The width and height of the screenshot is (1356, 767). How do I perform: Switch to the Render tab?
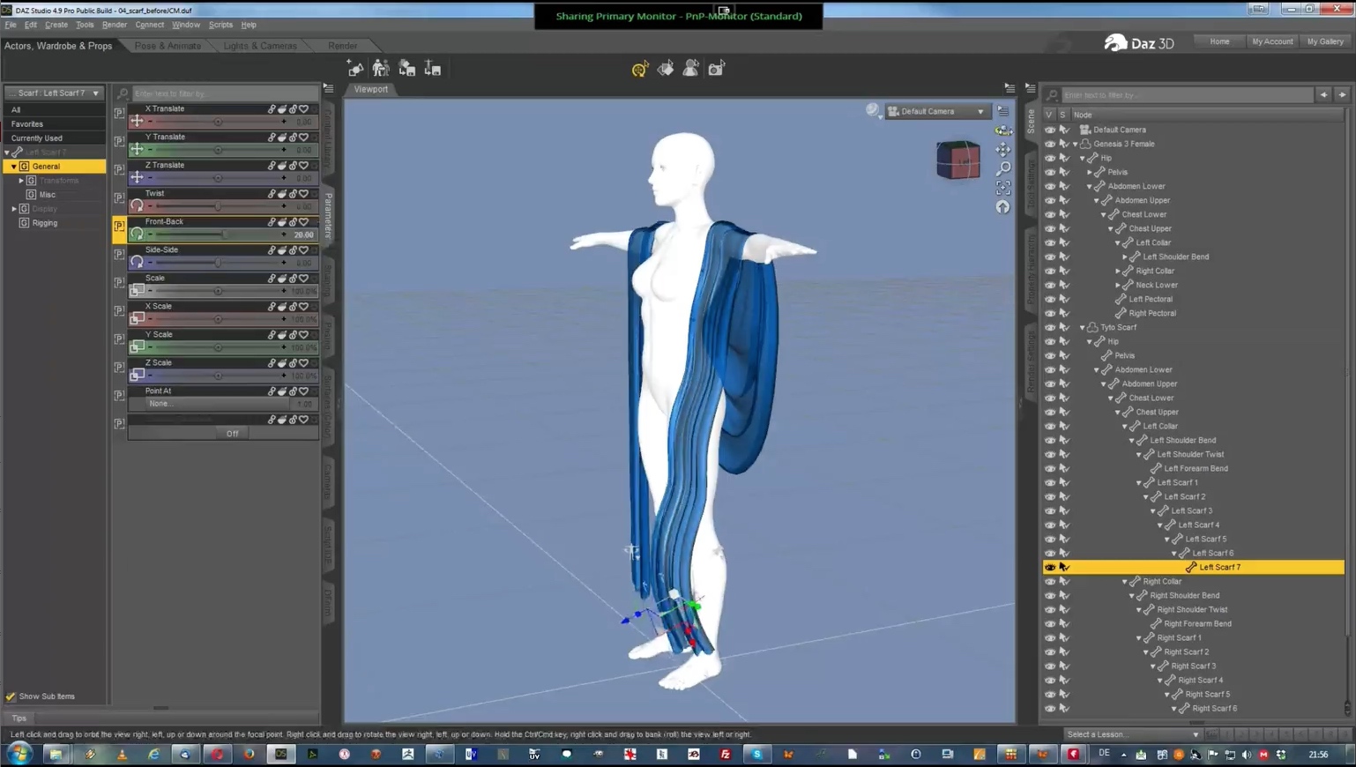click(x=343, y=46)
